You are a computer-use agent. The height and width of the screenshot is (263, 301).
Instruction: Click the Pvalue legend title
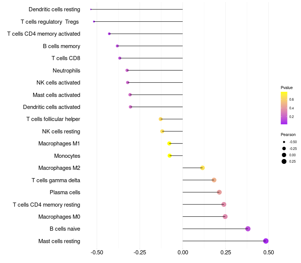(287, 88)
